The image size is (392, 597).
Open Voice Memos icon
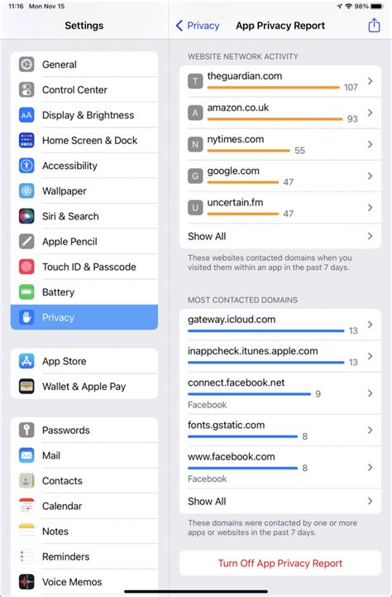(x=26, y=582)
